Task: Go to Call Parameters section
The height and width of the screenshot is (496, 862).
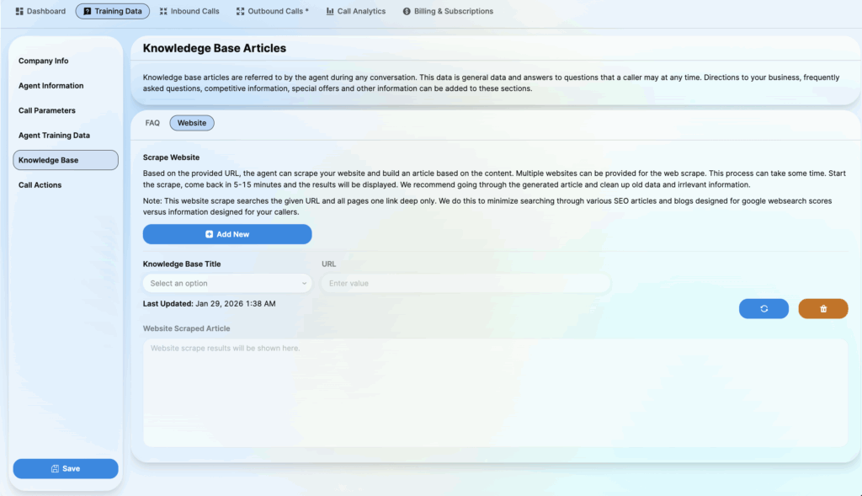Action: (x=47, y=111)
